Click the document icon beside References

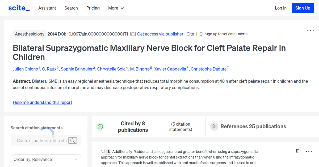[x=214, y=126]
